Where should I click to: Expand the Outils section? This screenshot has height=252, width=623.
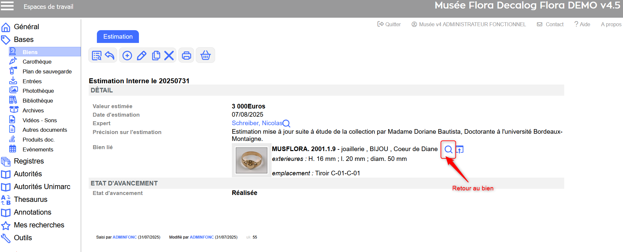pos(23,238)
